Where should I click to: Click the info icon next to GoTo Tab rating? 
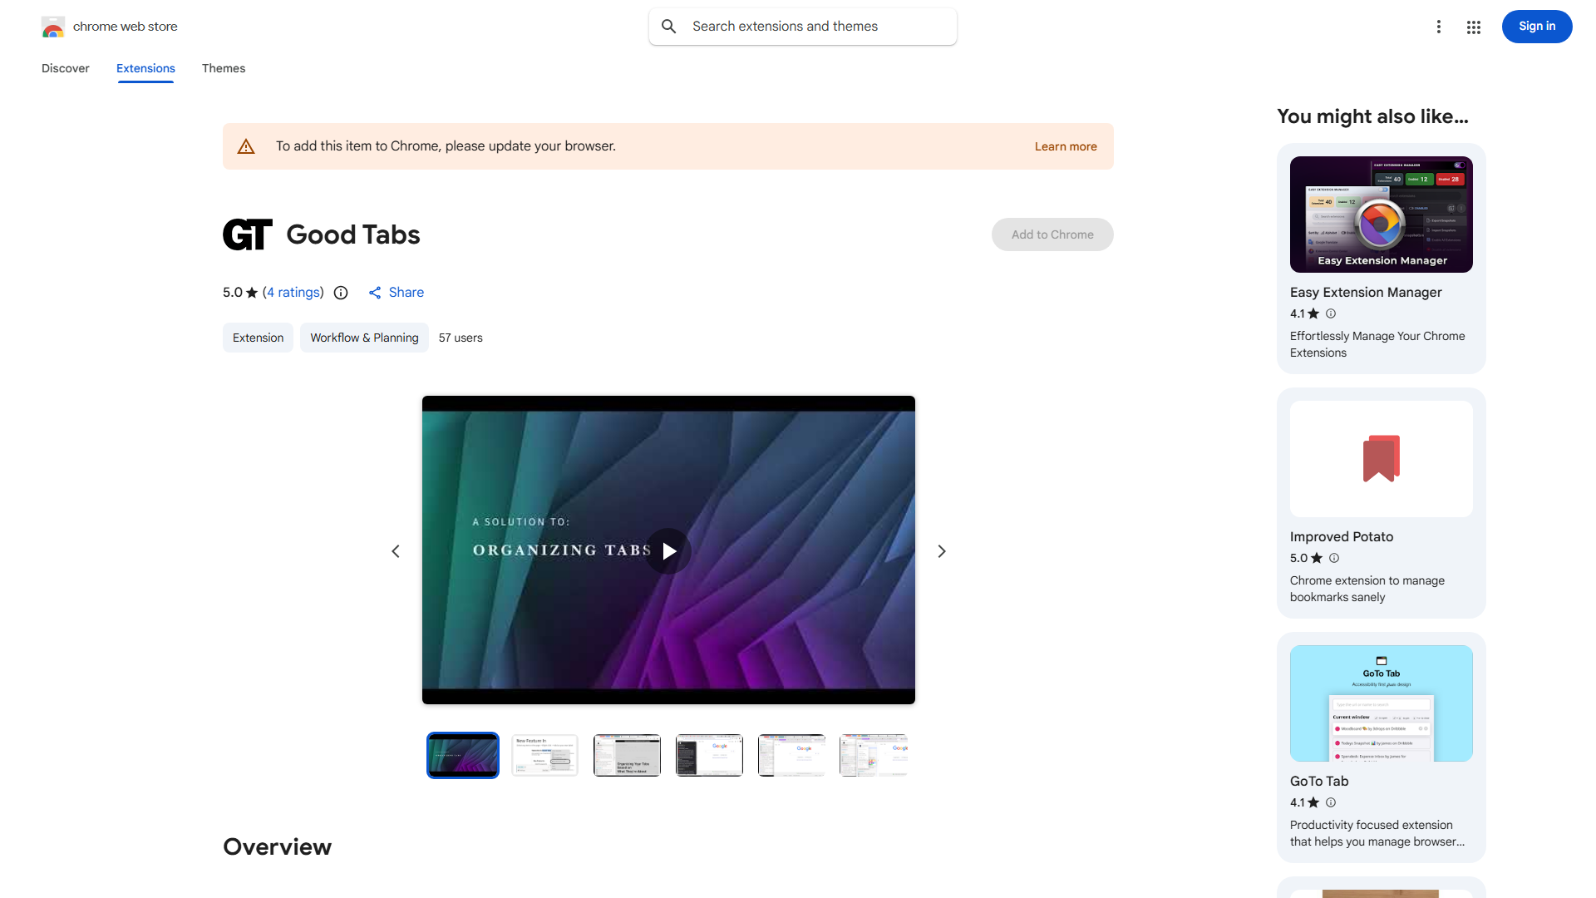(x=1330, y=802)
